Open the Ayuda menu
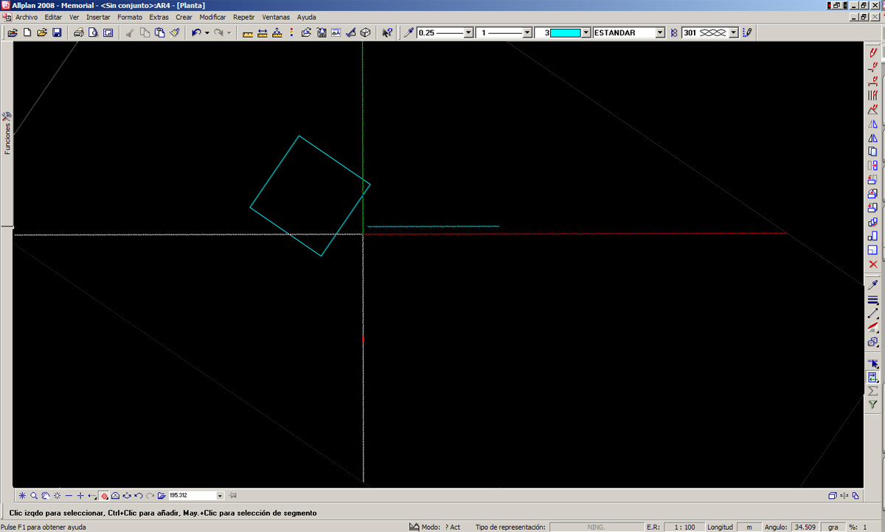 [x=306, y=17]
